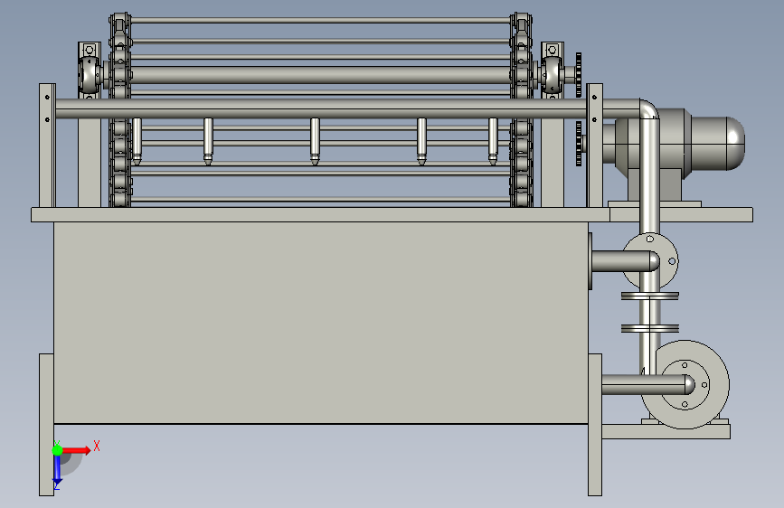Click the green Y axis origin dot
Viewport: 784px width, 508px height.
tap(57, 450)
